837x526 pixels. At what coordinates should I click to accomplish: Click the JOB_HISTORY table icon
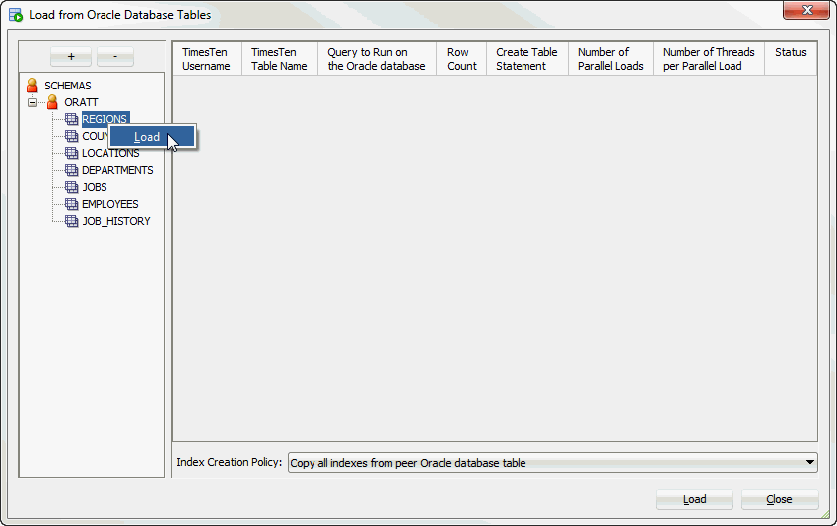(x=71, y=221)
